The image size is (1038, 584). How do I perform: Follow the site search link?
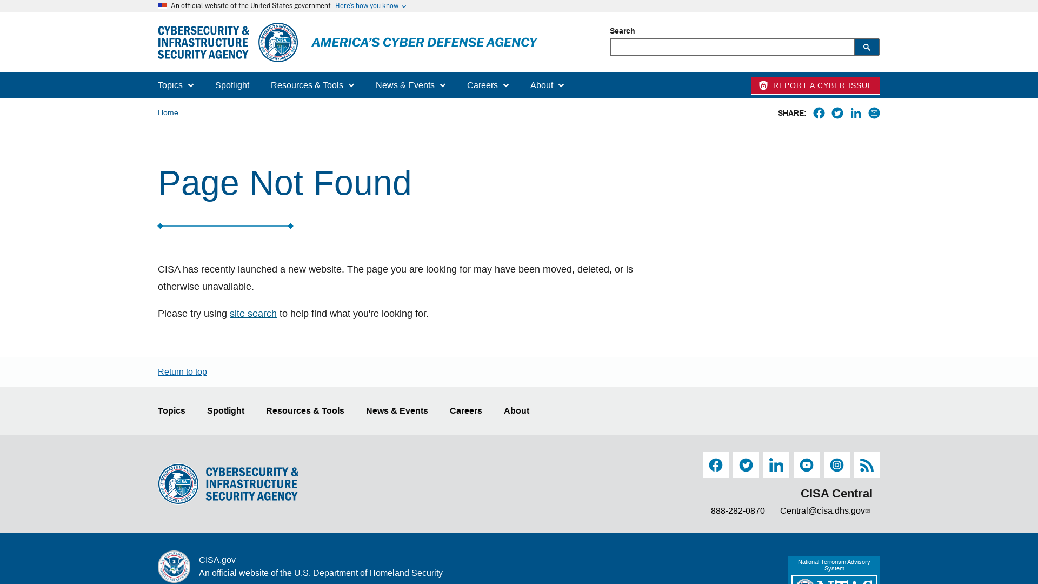[x=253, y=314]
